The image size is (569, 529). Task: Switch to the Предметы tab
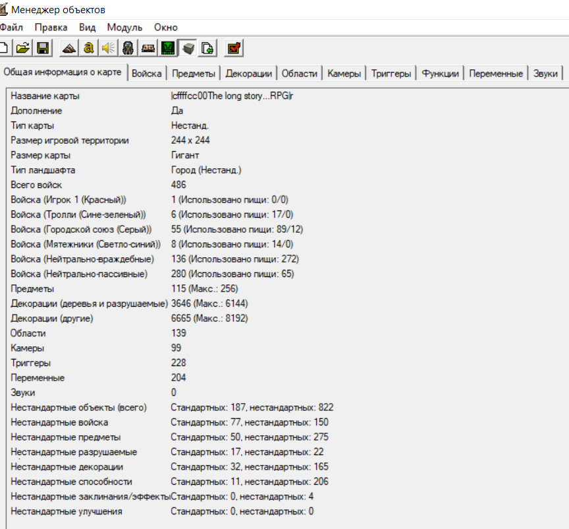(194, 73)
